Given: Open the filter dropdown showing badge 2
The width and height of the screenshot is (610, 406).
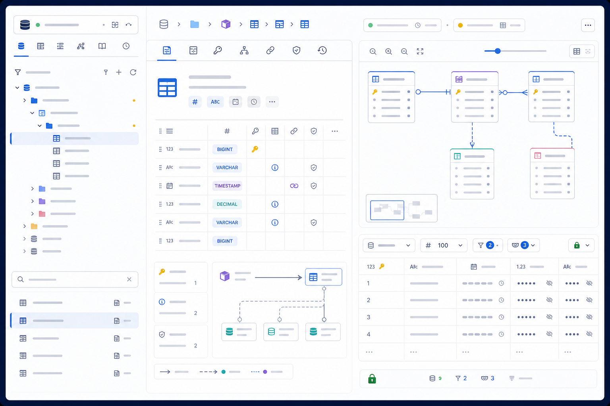Looking at the screenshot, I should tap(488, 245).
